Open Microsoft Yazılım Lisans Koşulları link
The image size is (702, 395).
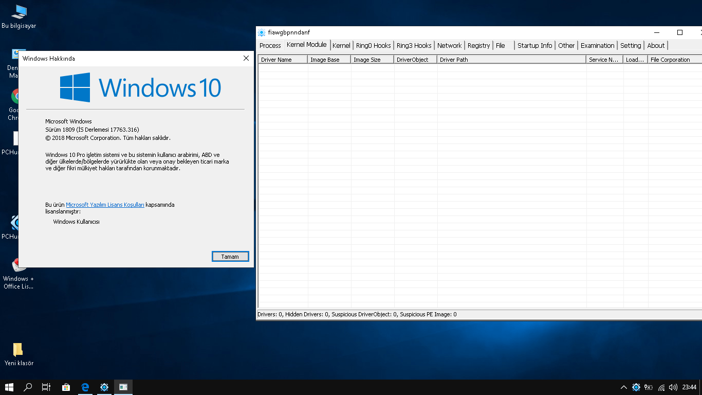pos(105,205)
